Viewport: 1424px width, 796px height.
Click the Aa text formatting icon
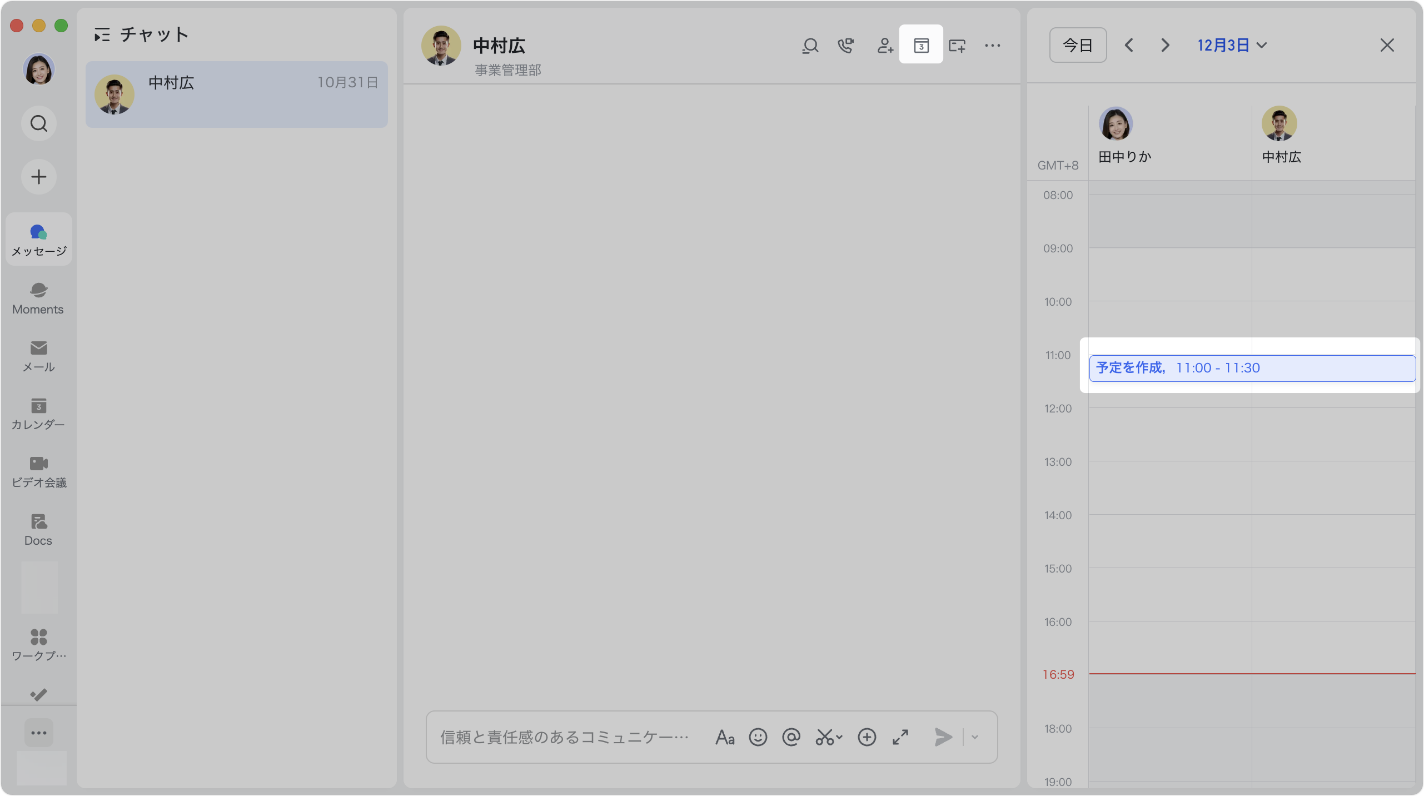(x=725, y=737)
